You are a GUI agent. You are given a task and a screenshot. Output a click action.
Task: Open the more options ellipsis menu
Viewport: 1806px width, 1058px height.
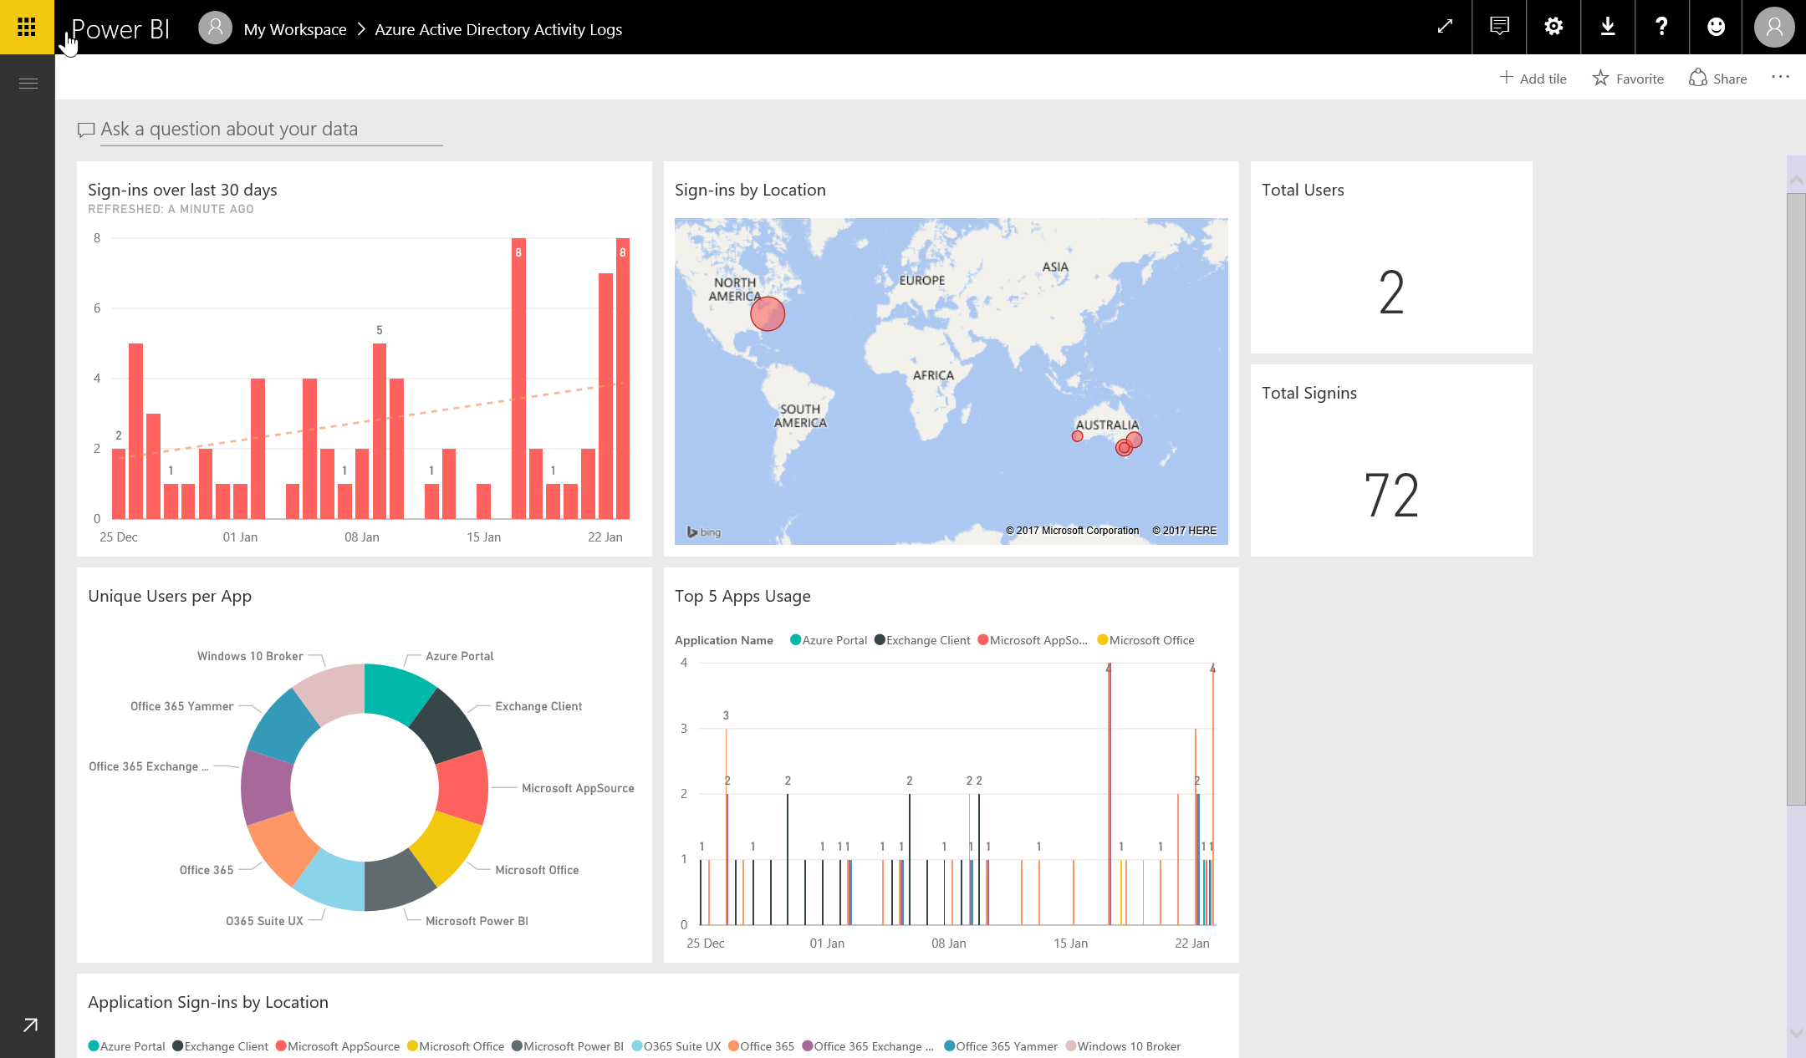click(x=1780, y=77)
